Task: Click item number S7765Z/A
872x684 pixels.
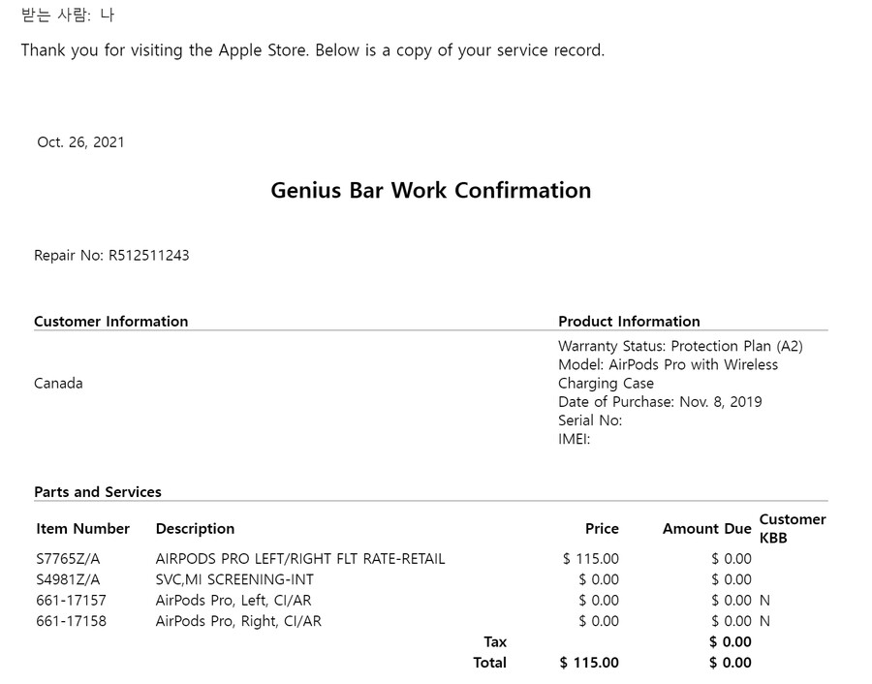Action: [68, 559]
